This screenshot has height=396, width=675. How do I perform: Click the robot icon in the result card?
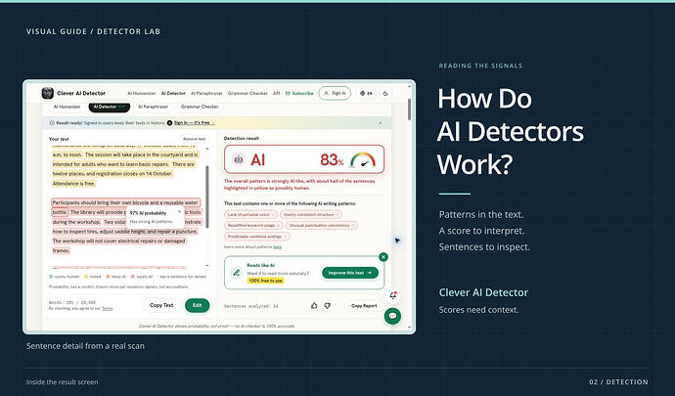point(238,159)
